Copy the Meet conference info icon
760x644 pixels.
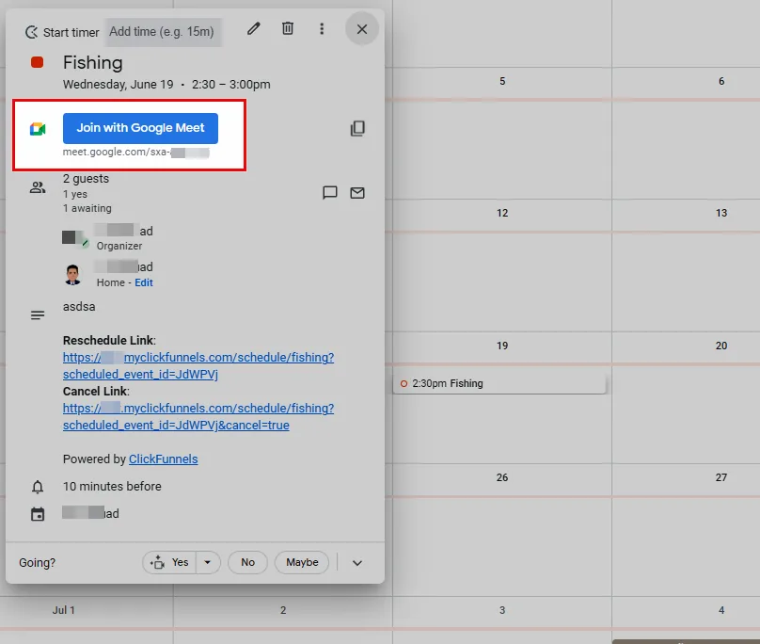357,128
